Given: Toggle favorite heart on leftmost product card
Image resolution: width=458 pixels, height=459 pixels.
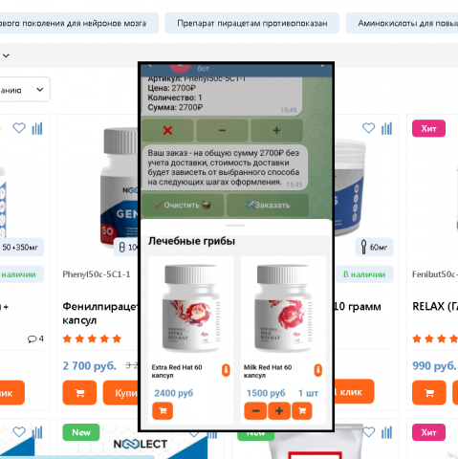Looking at the screenshot, I should click(19, 128).
